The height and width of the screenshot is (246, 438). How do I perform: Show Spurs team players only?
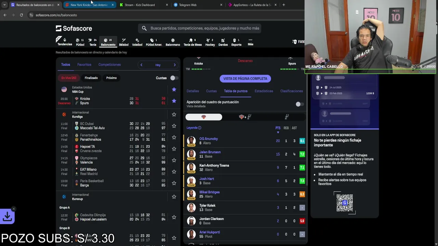pos(287,117)
